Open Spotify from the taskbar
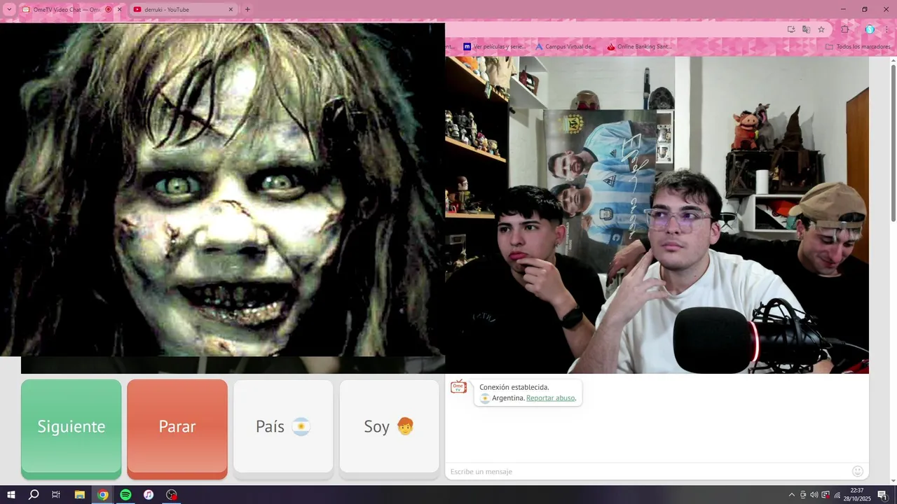897x504 pixels. click(x=125, y=495)
